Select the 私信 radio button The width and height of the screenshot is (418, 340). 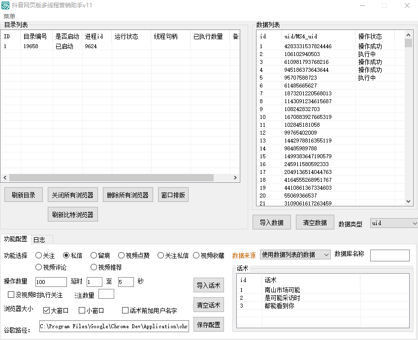tap(66, 255)
